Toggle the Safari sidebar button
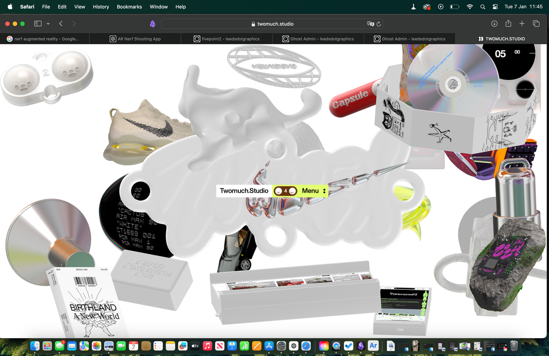549x356 pixels. click(38, 24)
